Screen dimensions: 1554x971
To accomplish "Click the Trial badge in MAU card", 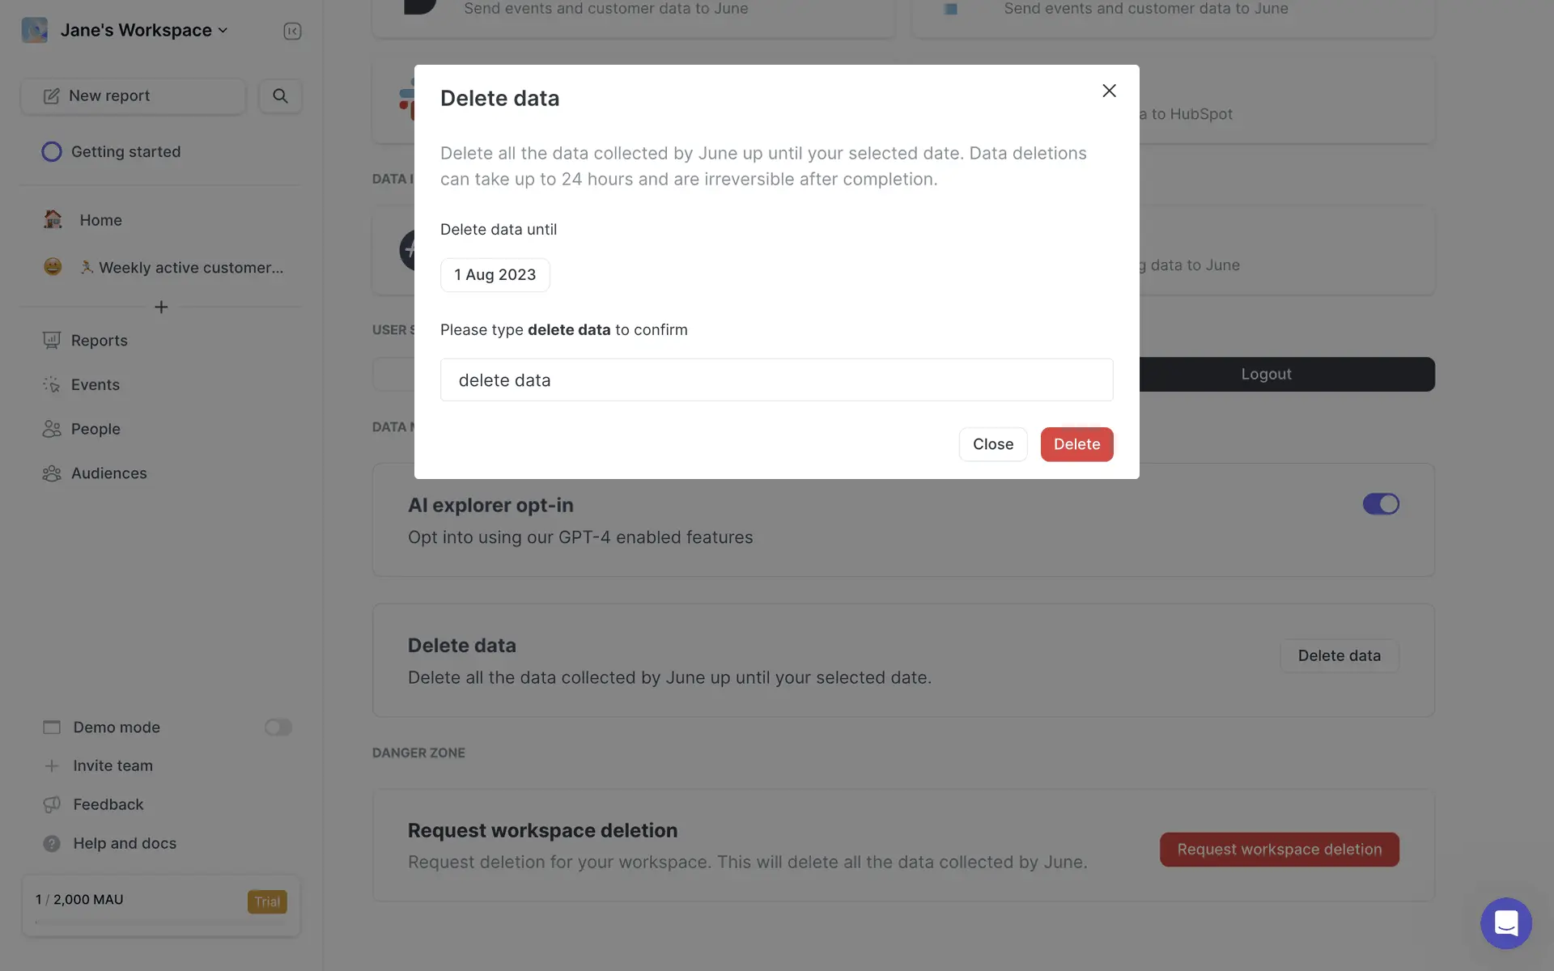I will pyautogui.click(x=267, y=901).
